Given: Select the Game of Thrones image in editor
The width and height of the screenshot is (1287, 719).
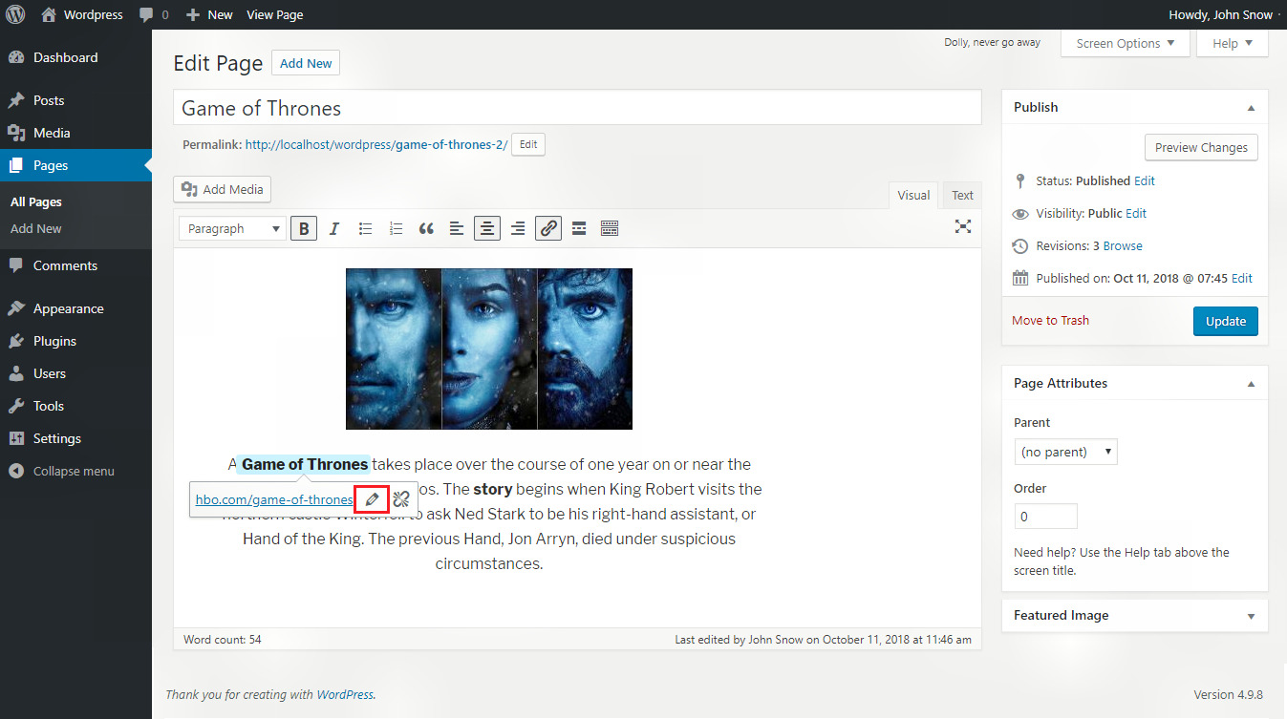Looking at the screenshot, I should [x=489, y=349].
